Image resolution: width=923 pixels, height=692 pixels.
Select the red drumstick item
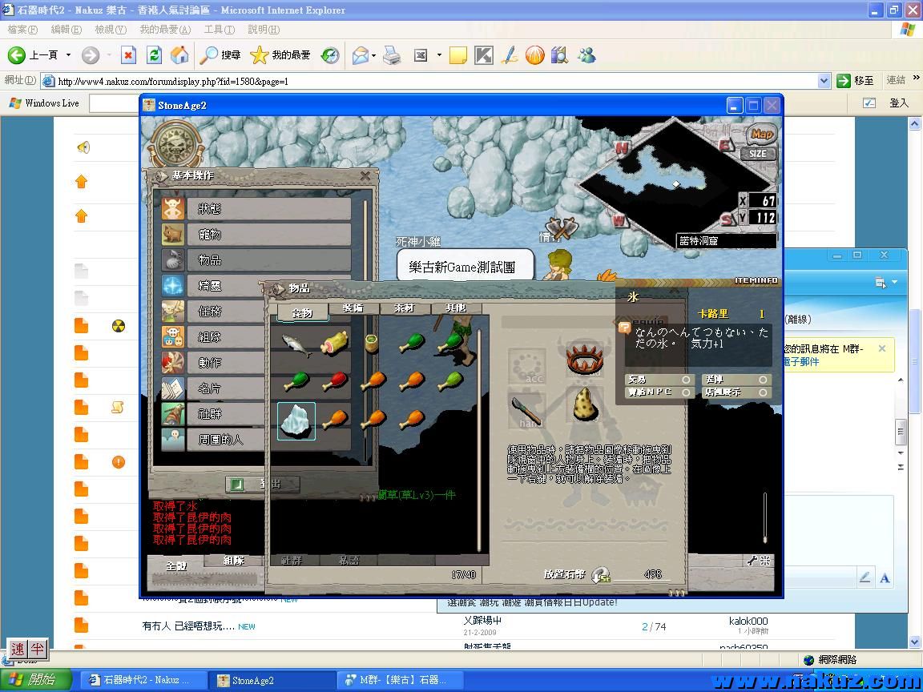334,381
